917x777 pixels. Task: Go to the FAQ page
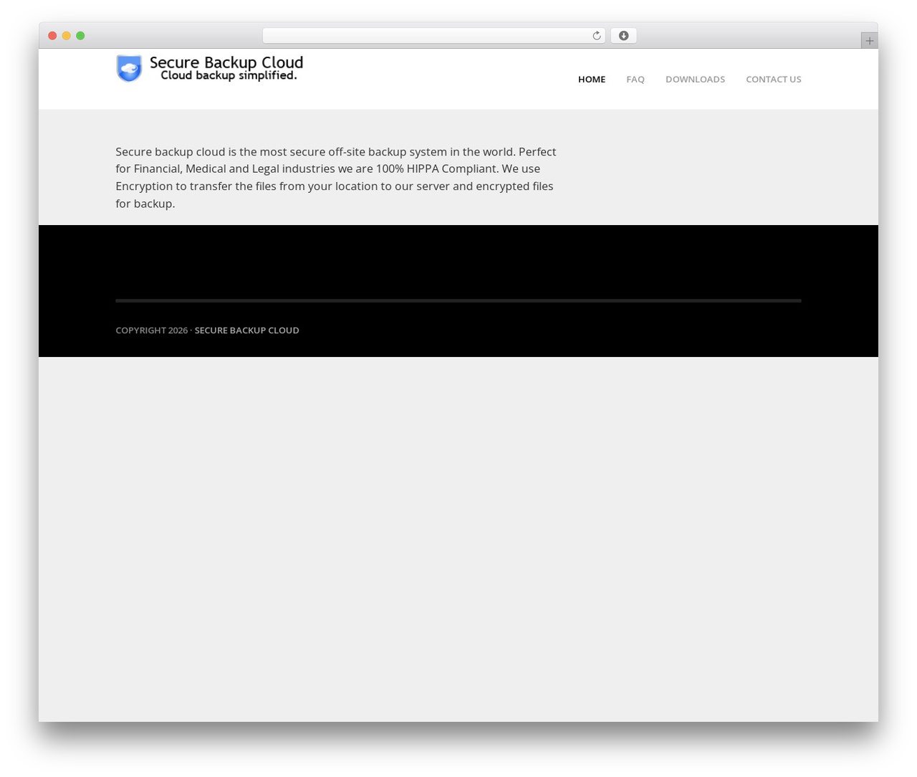[635, 80]
